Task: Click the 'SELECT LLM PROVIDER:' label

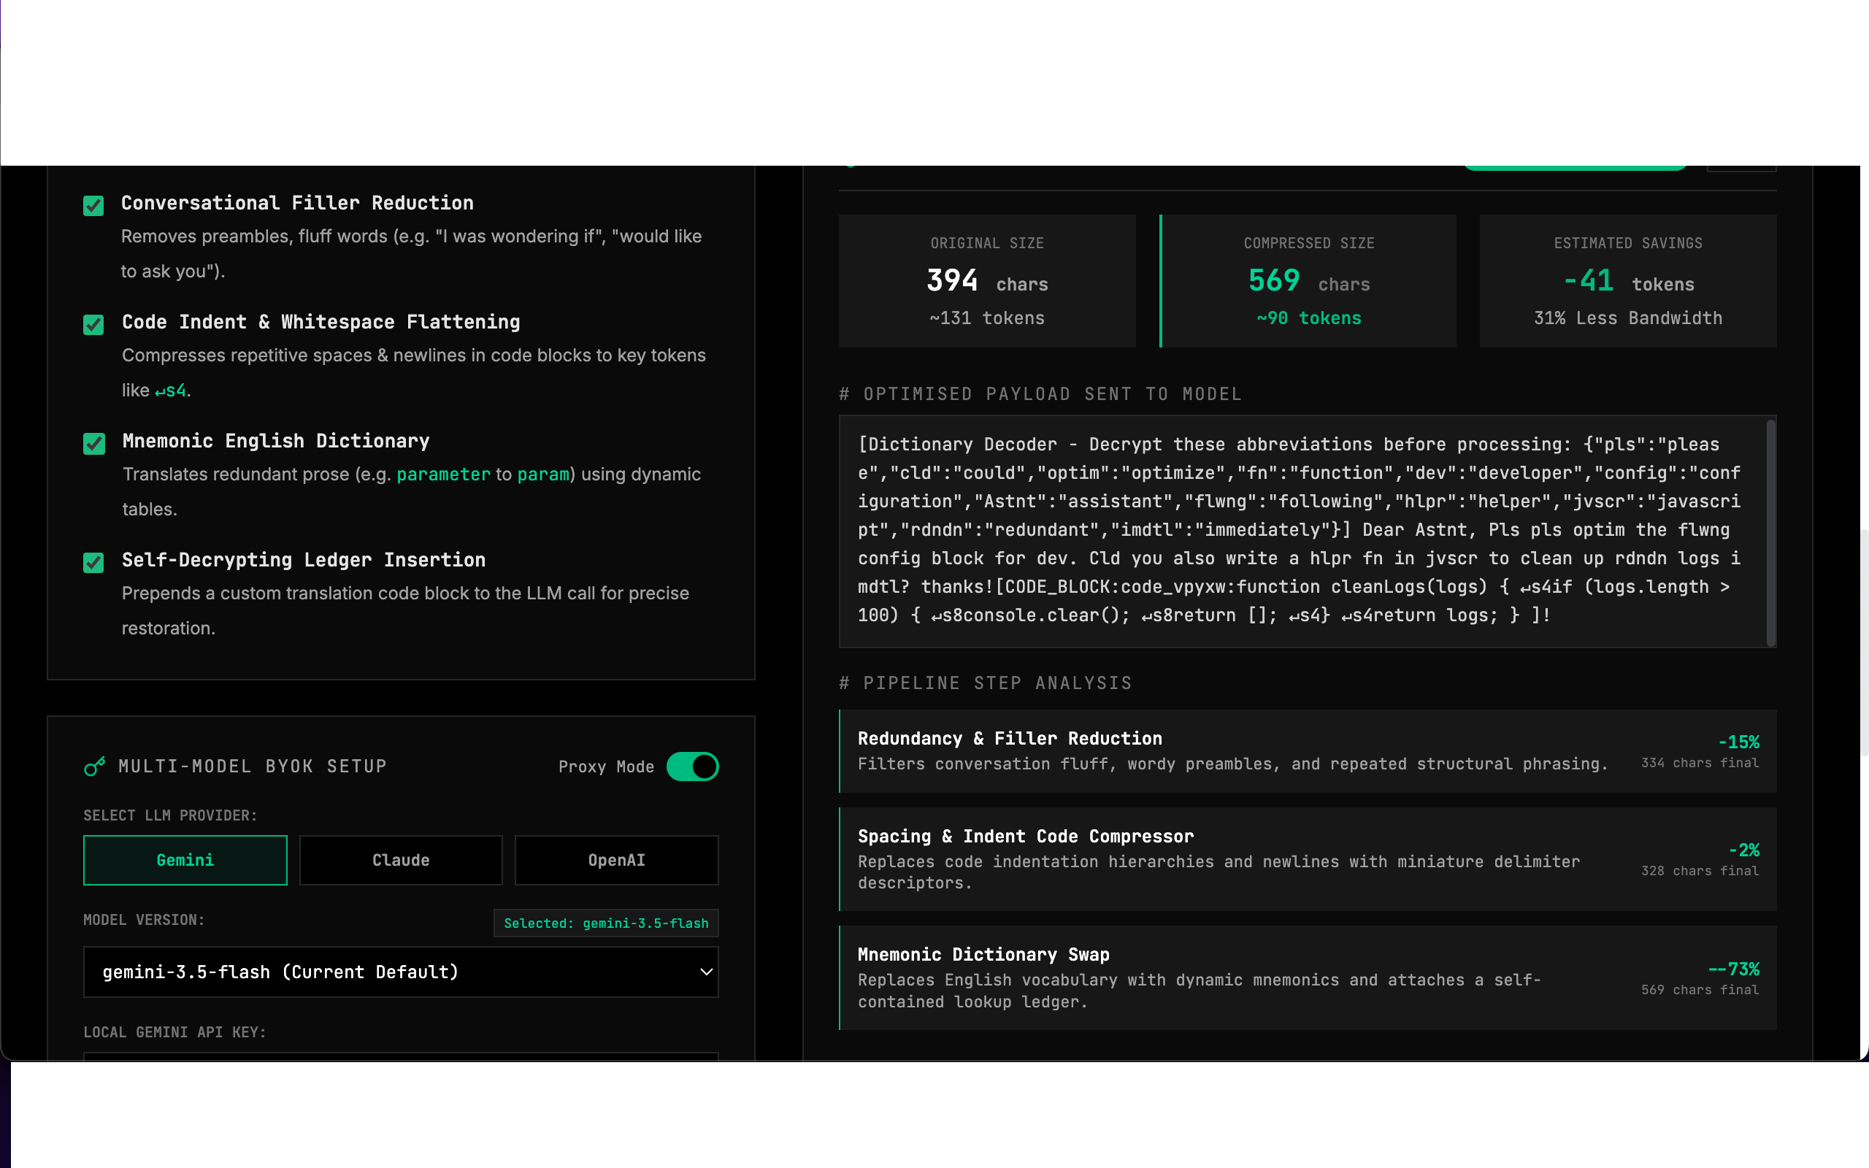Action: (x=170, y=815)
